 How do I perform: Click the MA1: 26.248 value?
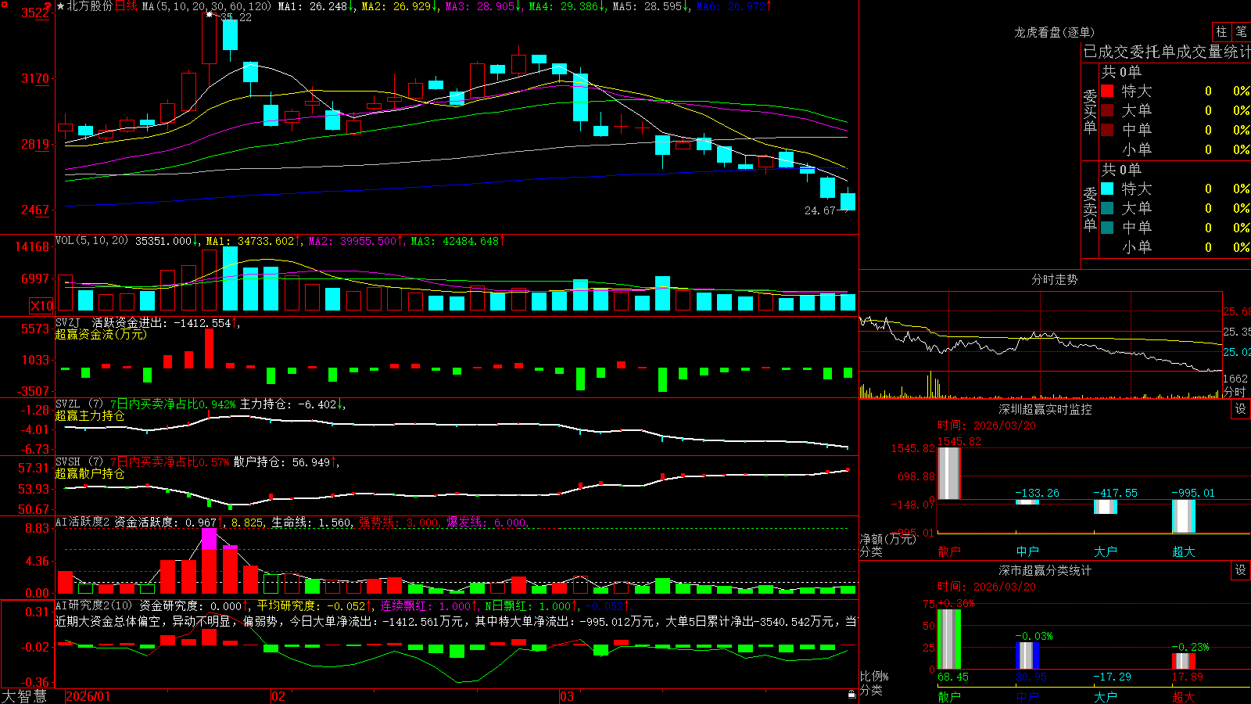click(x=312, y=6)
